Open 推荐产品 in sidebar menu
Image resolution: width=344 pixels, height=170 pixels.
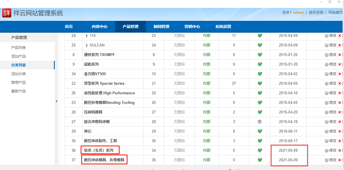(19, 82)
